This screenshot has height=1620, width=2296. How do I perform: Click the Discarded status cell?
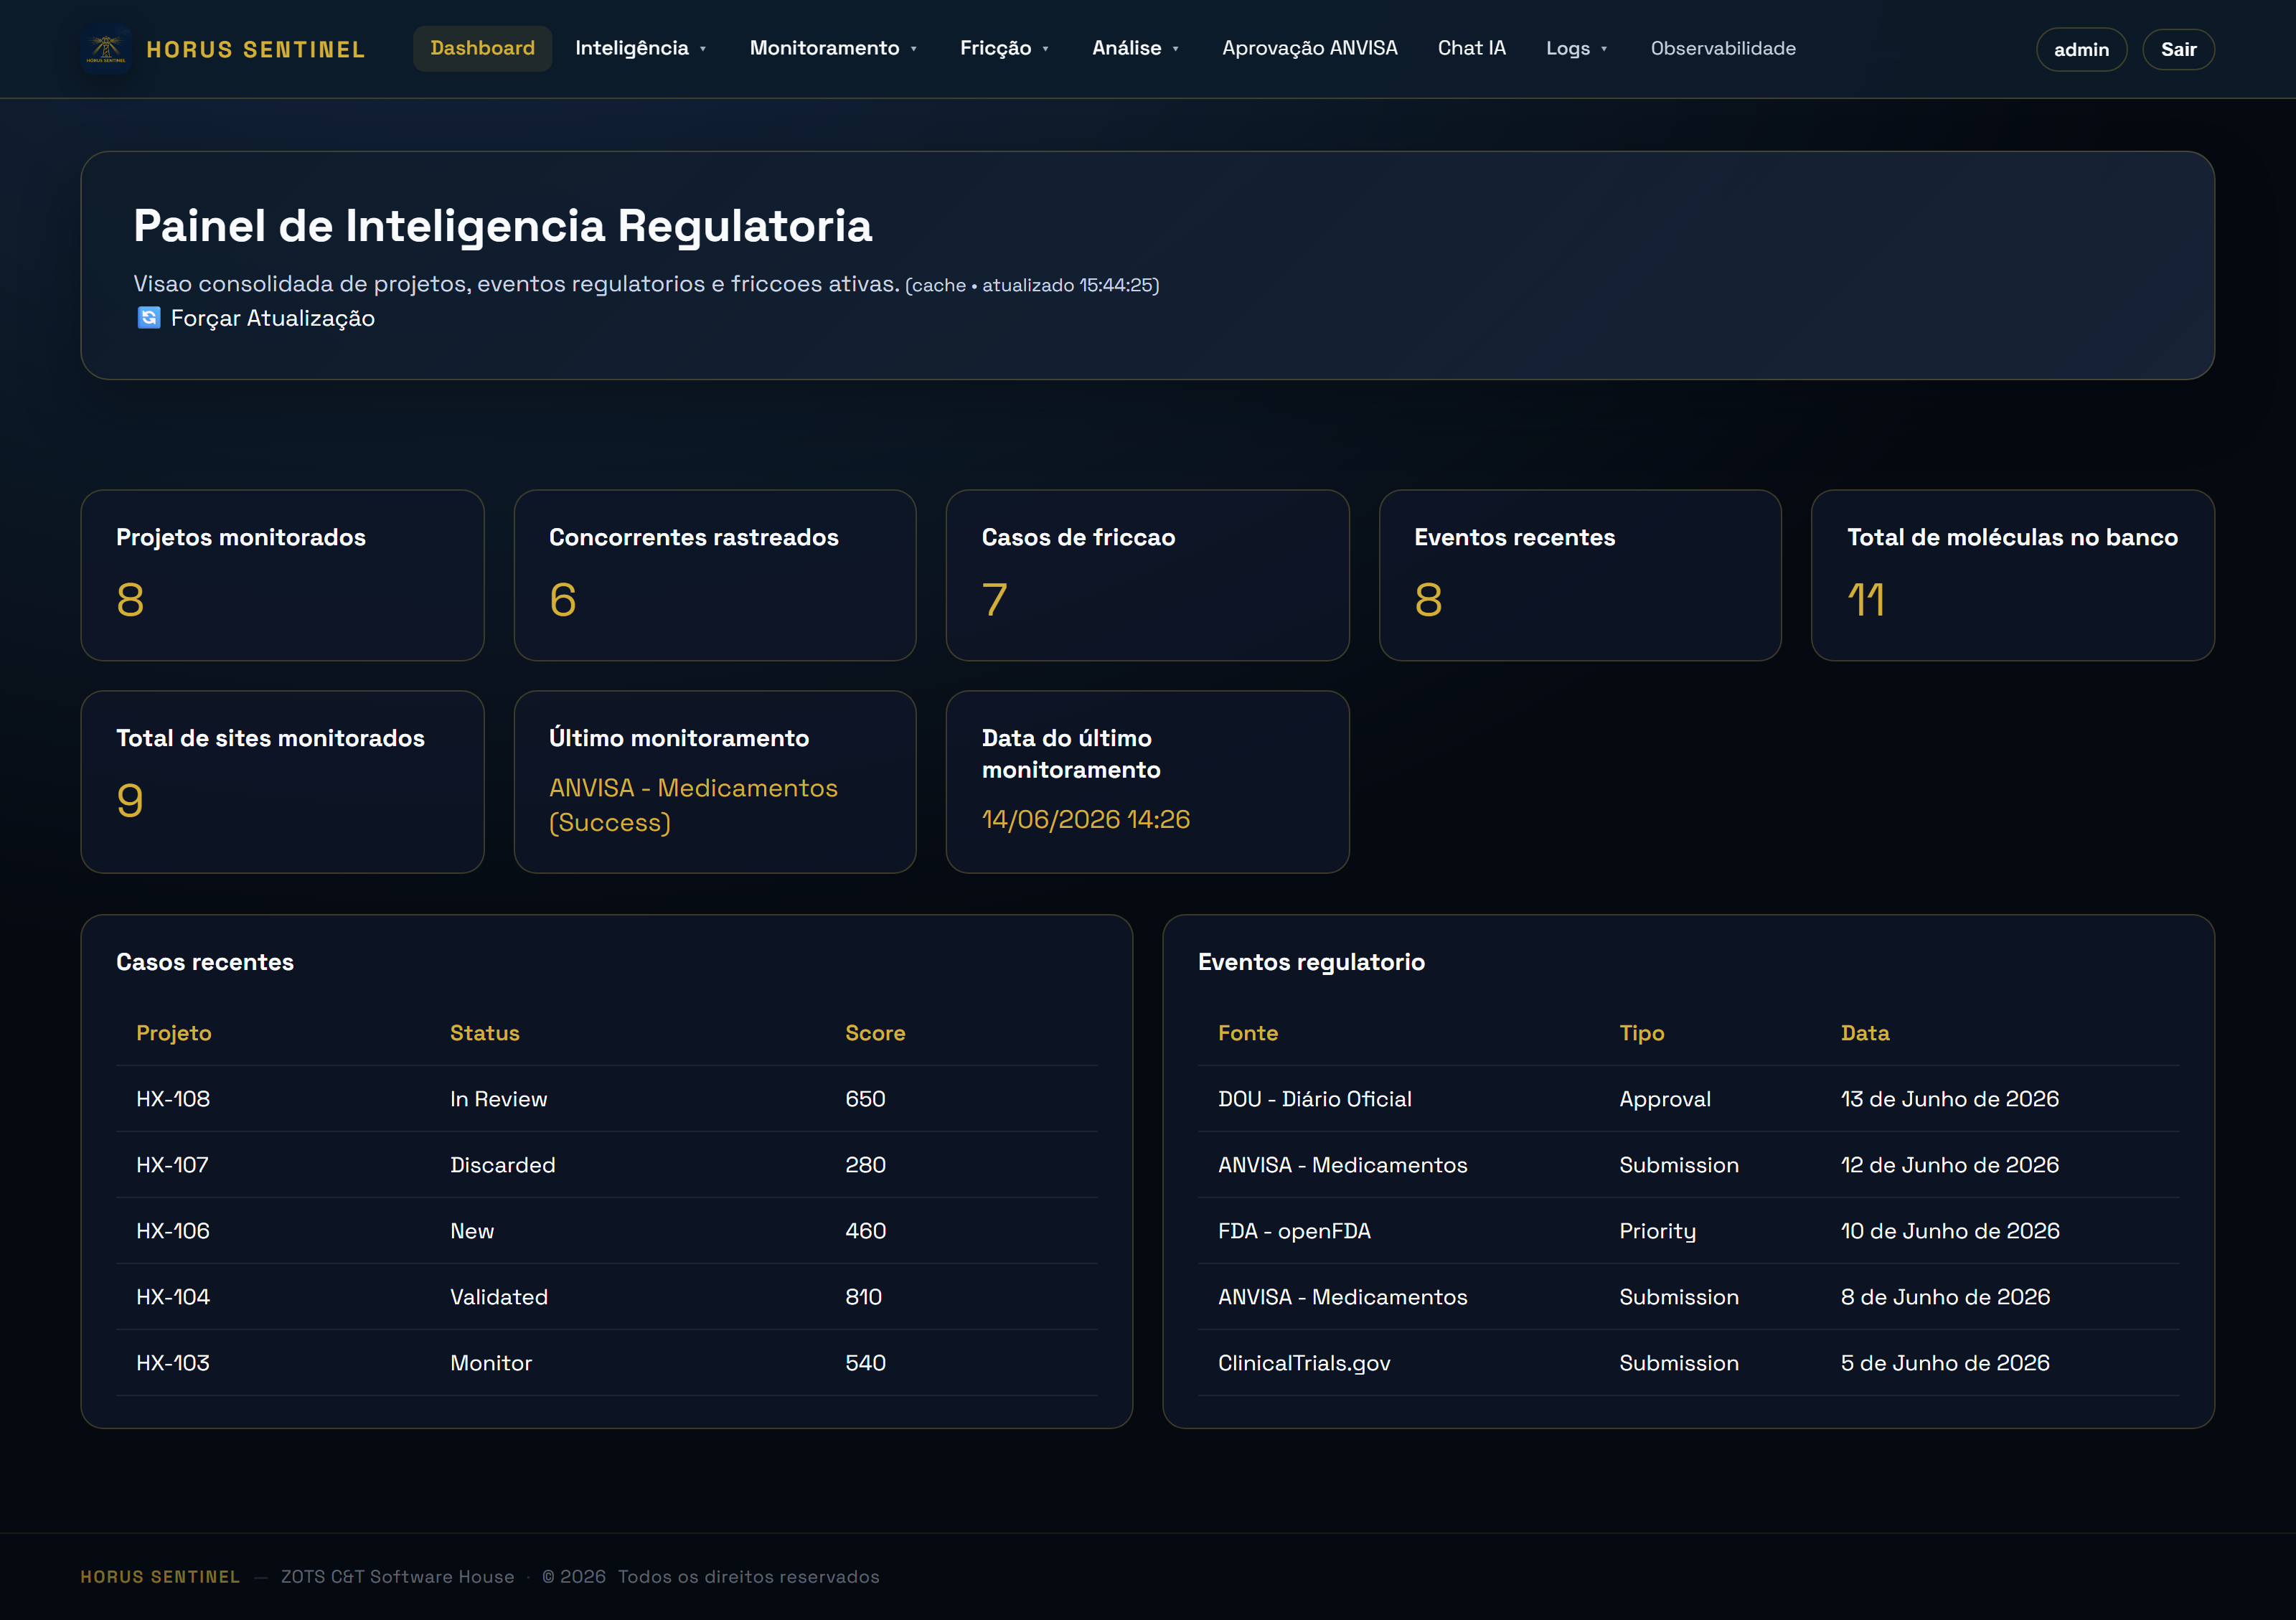[503, 1165]
